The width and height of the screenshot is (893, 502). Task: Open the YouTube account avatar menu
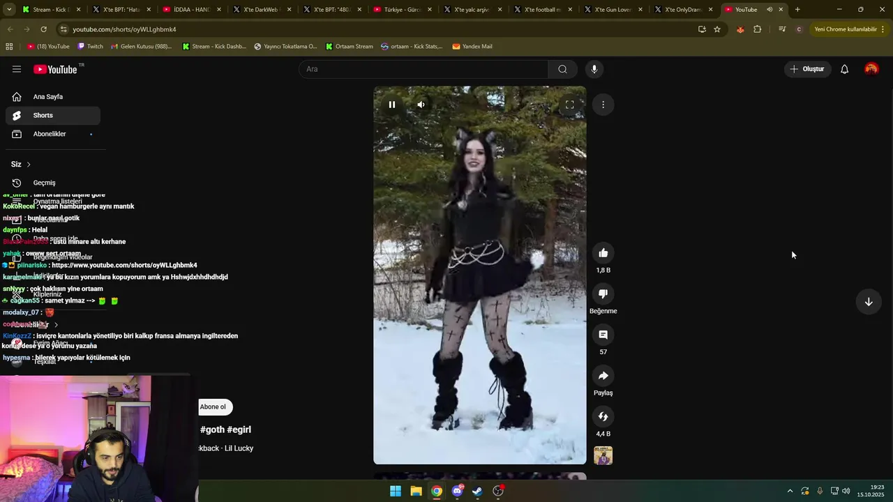pos(871,69)
